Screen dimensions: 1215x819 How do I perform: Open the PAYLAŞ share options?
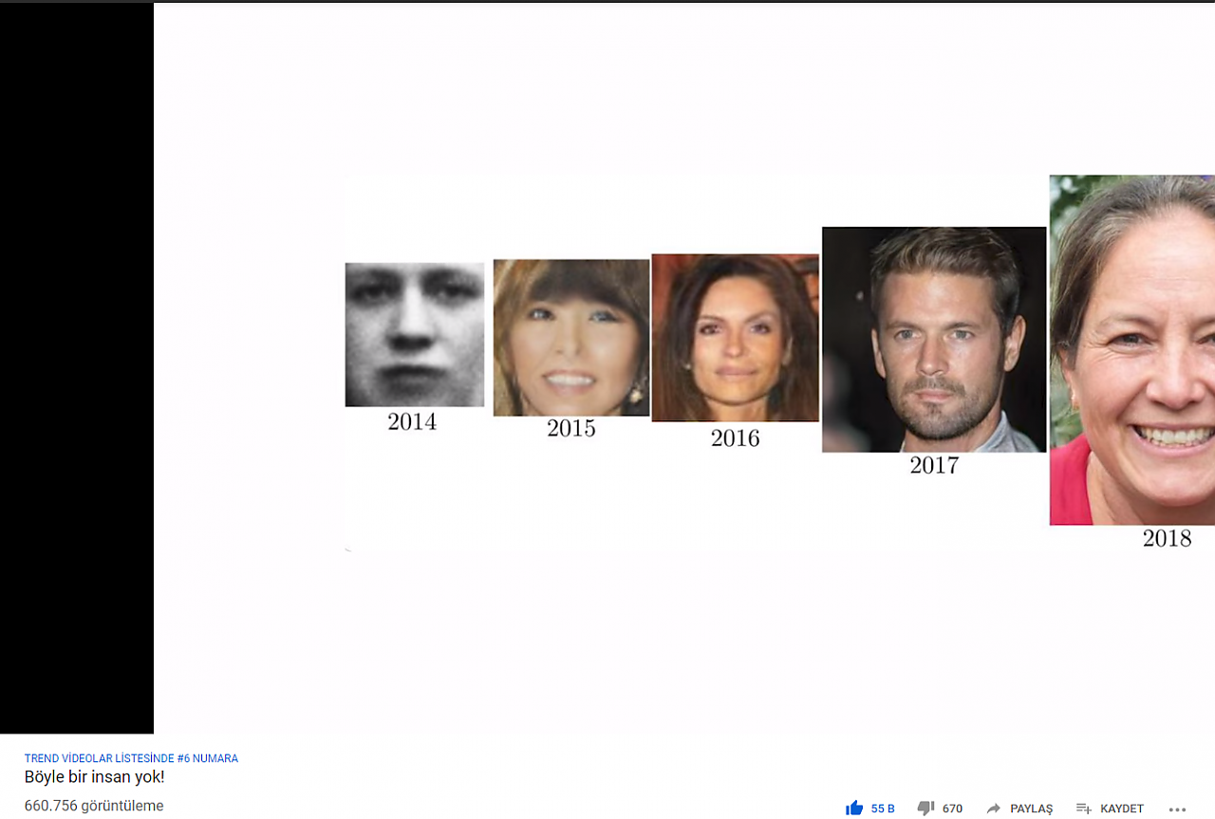tap(1019, 809)
